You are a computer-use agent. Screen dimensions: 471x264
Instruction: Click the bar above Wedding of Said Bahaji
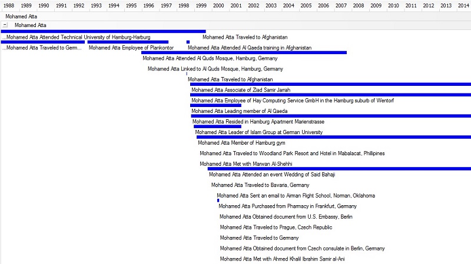tap(339, 169)
